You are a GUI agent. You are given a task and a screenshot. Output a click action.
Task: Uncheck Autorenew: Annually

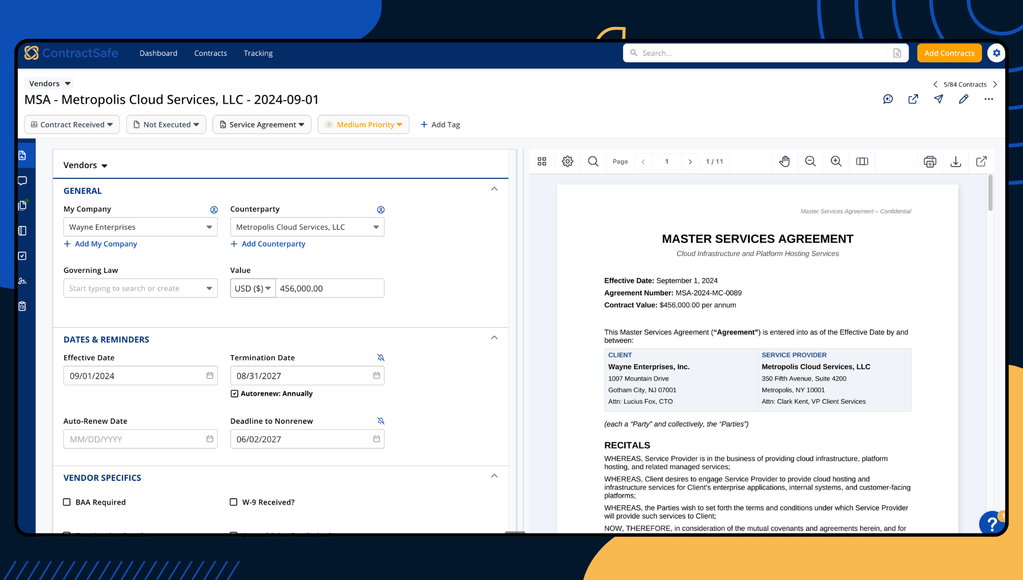tap(234, 393)
